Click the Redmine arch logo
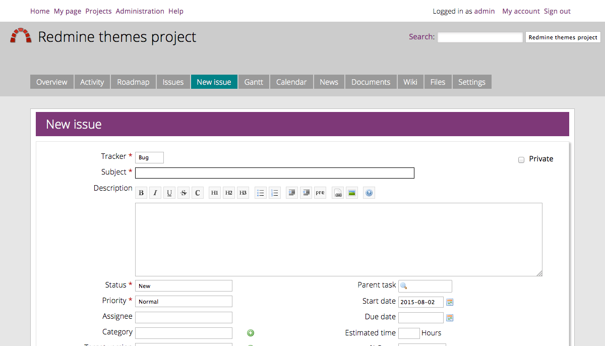 point(21,36)
